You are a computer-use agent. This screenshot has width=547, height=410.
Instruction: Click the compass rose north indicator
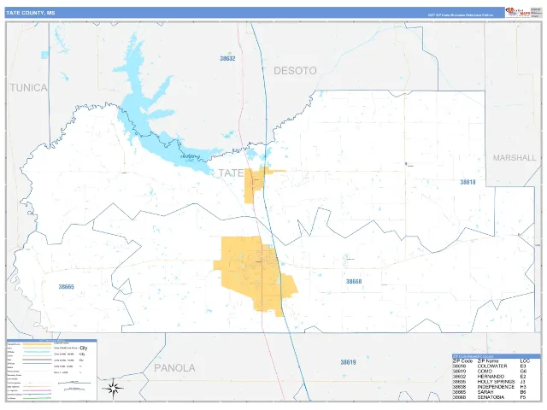(x=113, y=388)
